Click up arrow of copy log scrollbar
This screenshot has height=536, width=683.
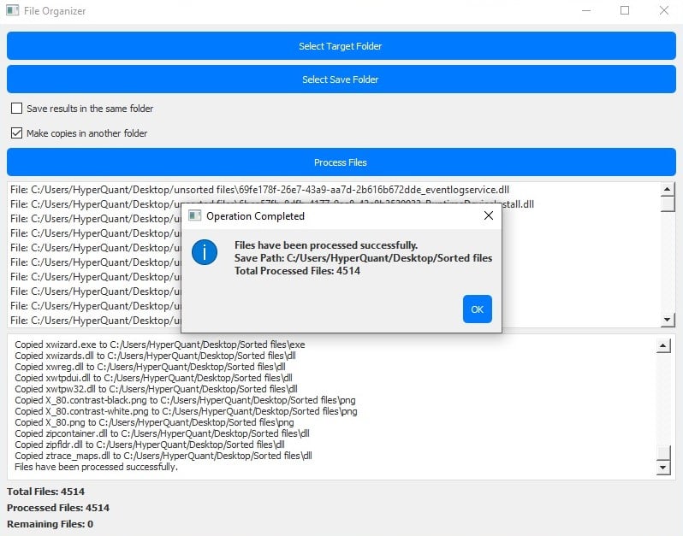point(662,345)
